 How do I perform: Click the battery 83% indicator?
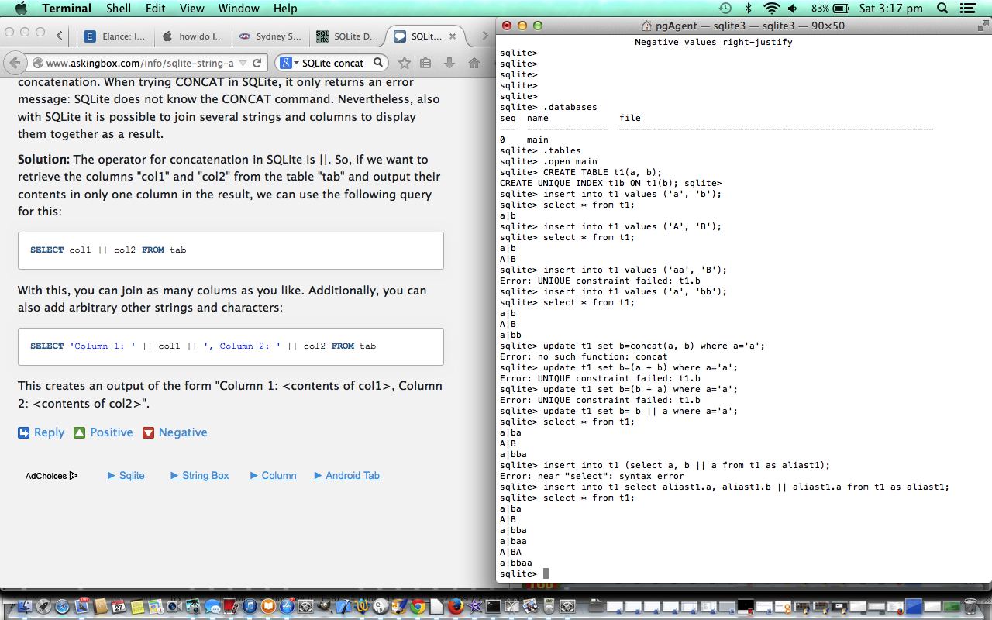830,9
